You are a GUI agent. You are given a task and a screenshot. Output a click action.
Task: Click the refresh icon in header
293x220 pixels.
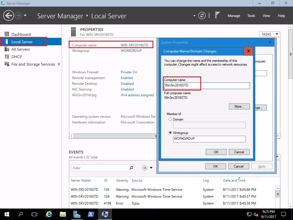pyautogui.click(x=202, y=16)
